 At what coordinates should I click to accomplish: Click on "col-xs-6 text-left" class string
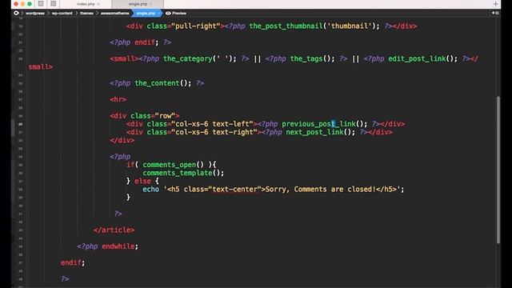click(212, 124)
